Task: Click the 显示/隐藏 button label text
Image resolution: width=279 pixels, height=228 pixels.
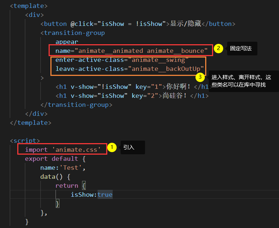Action: [186, 24]
